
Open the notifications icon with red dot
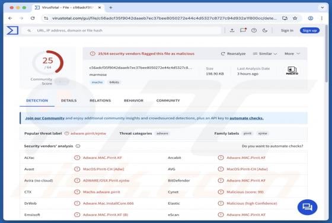pos(243,30)
